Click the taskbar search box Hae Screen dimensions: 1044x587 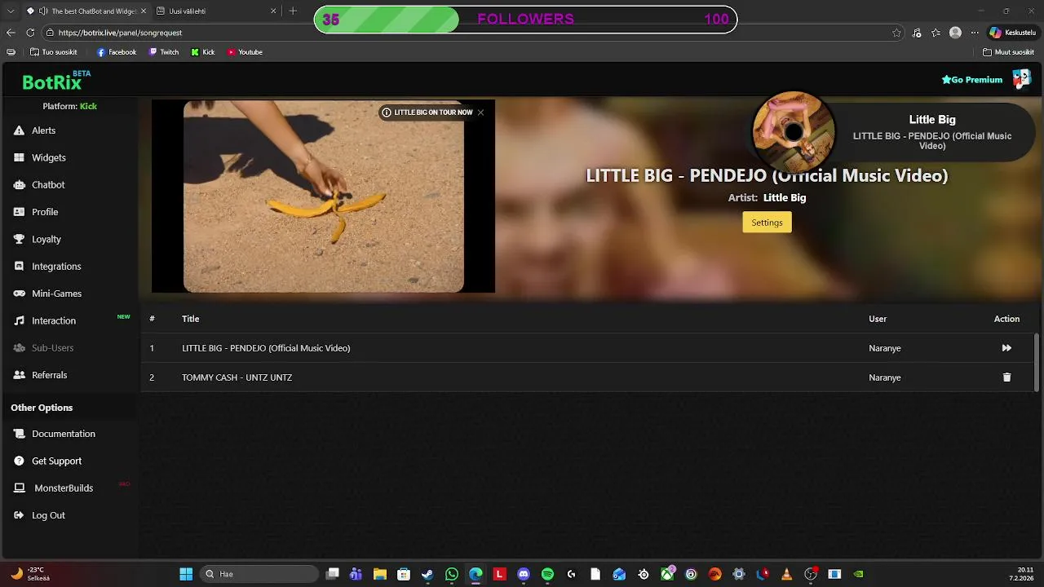point(259,574)
